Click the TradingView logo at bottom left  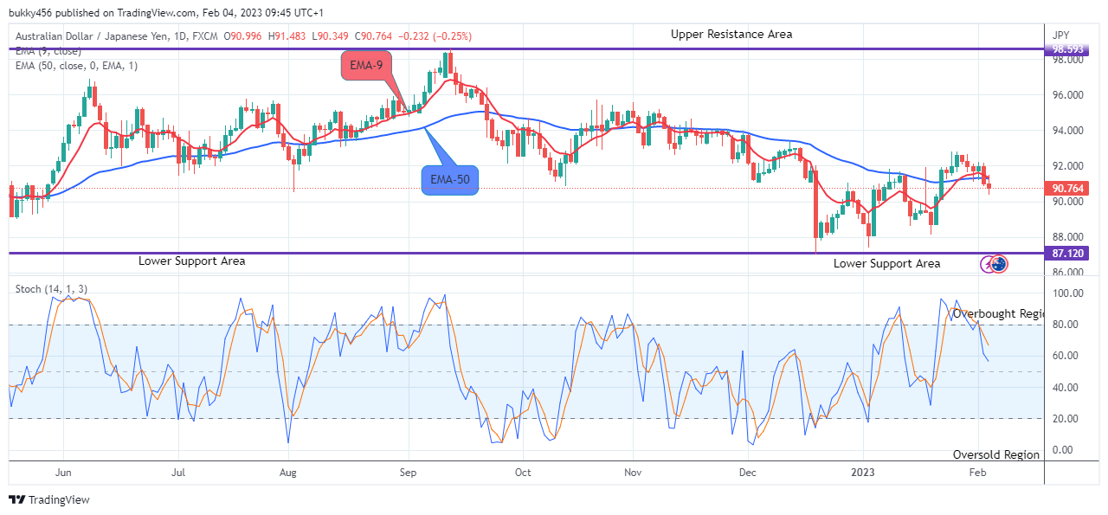[49, 499]
